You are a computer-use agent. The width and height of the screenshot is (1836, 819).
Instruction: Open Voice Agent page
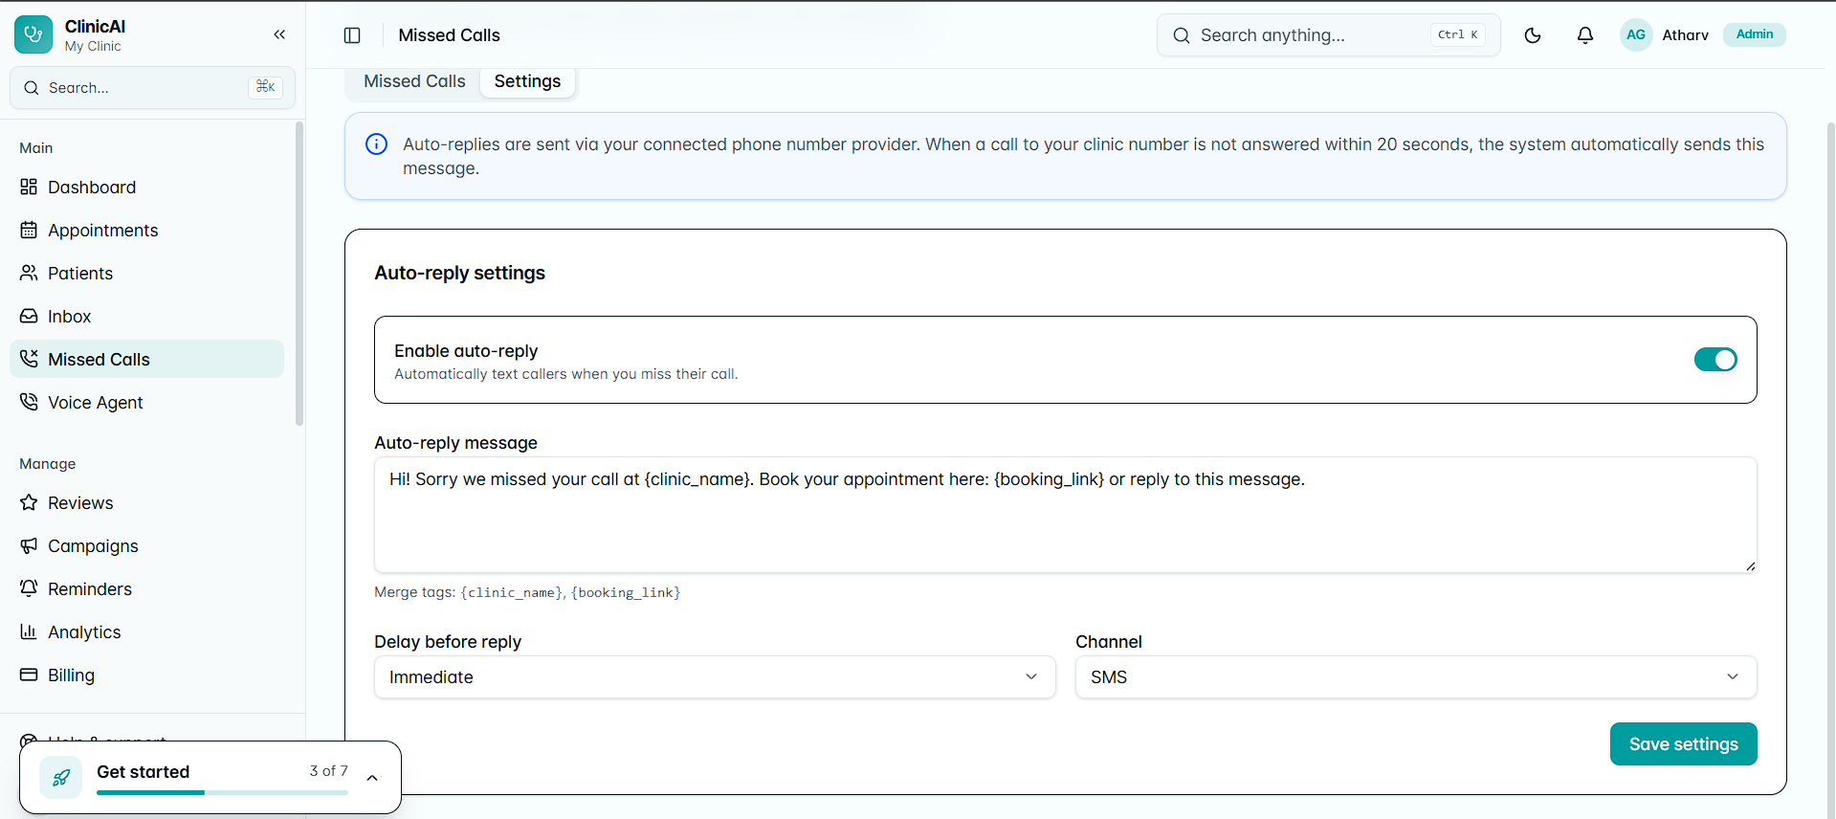146,403
